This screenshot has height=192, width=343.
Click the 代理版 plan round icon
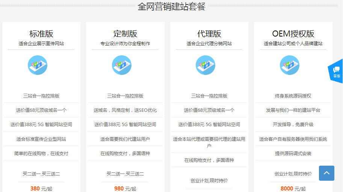(205, 65)
